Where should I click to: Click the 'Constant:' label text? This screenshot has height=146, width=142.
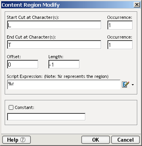[24, 107]
